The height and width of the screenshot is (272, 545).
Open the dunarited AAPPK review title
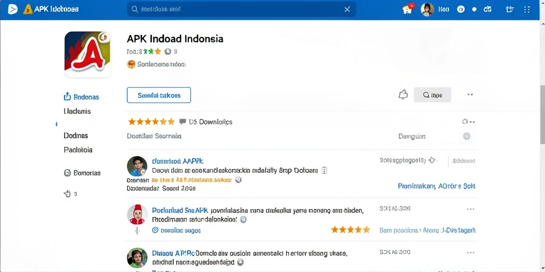point(178,161)
